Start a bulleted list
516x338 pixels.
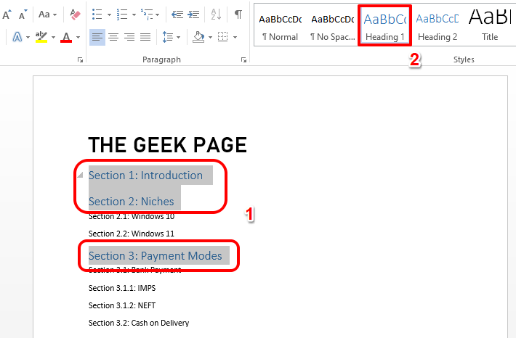click(x=97, y=15)
